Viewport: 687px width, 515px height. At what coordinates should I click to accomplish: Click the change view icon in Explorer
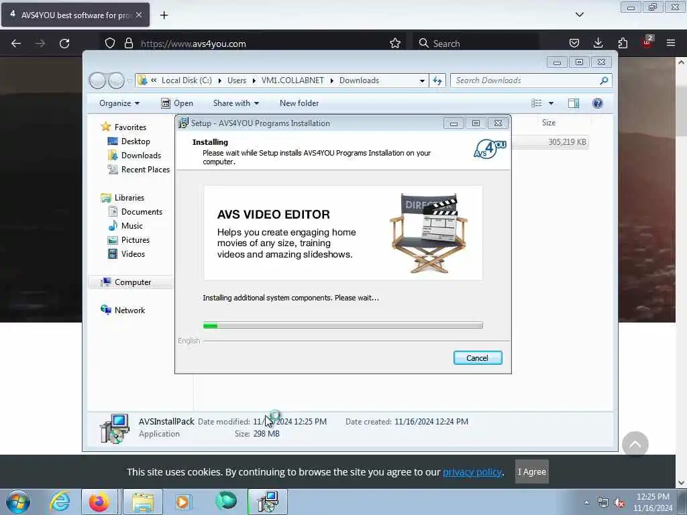pos(537,103)
